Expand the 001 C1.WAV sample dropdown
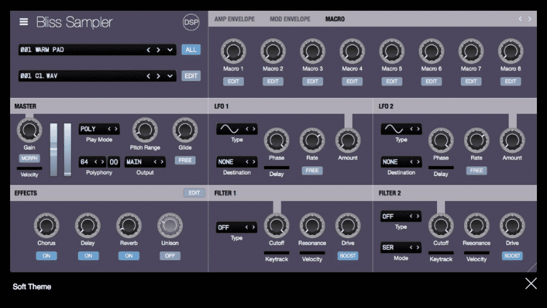 (170, 76)
